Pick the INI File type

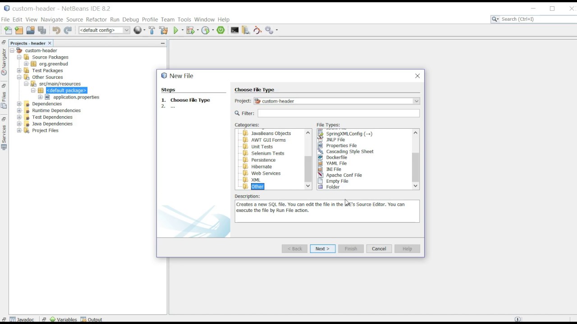pyautogui.click(x=333, y=169)
